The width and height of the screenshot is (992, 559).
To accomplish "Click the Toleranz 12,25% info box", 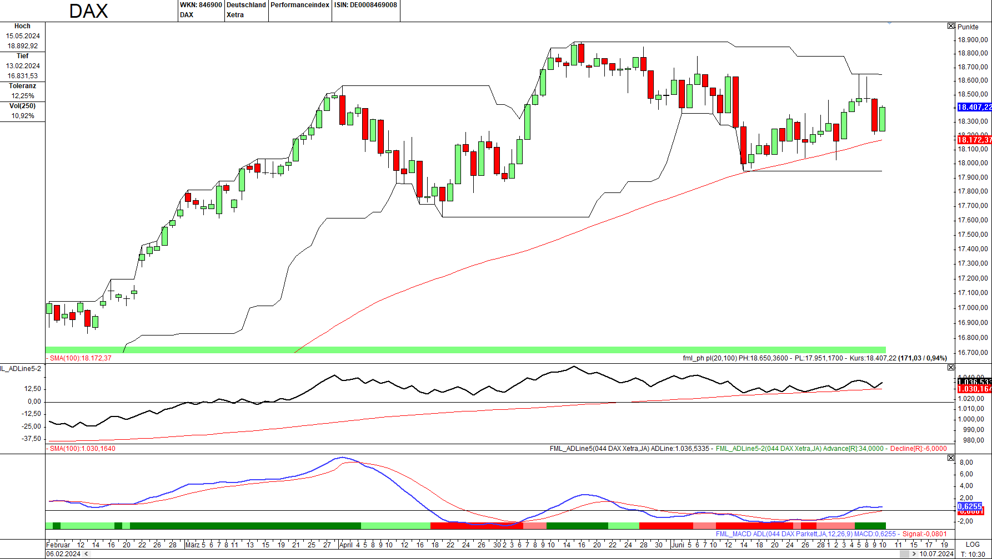I will 23,91.
